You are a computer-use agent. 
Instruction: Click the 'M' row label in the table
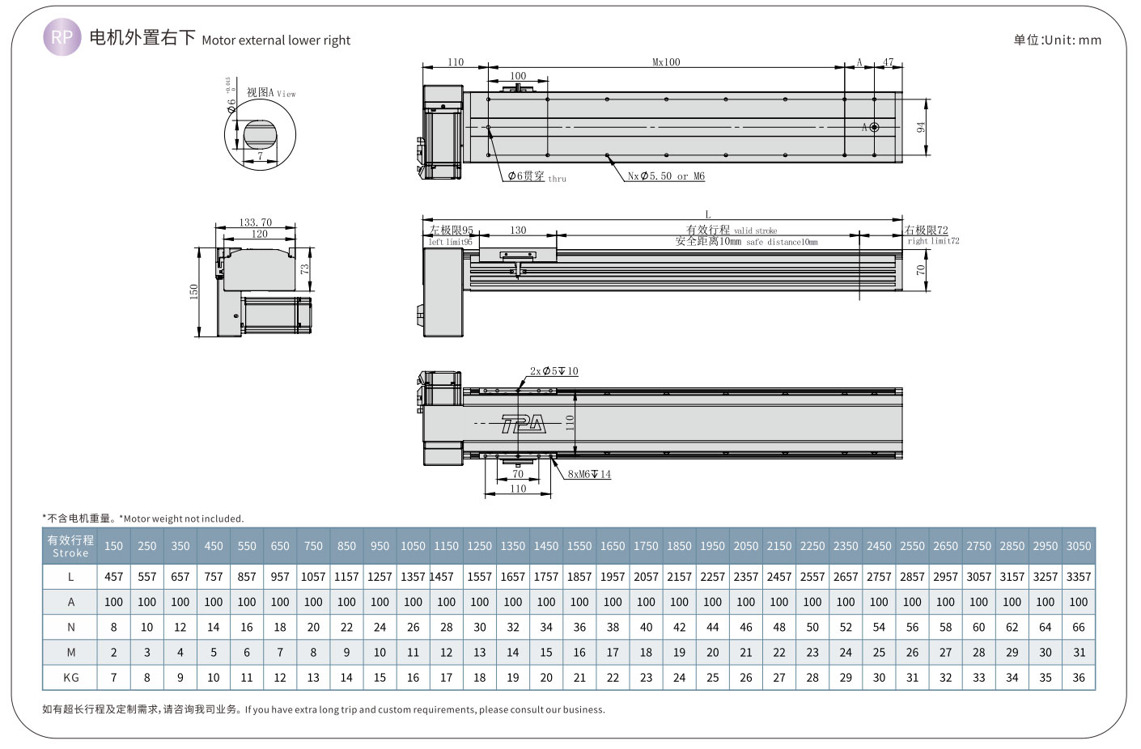click(70, 652)
